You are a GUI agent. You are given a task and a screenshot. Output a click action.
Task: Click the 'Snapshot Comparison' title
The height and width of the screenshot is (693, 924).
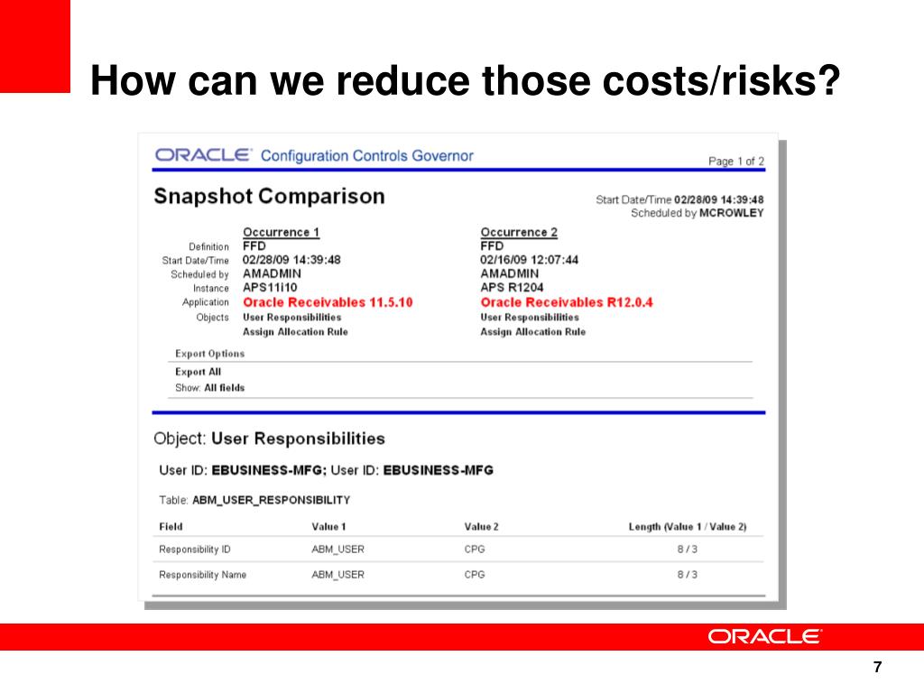coord(269,196)
